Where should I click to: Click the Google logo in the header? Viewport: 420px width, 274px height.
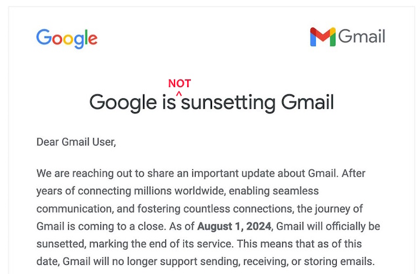67,38
